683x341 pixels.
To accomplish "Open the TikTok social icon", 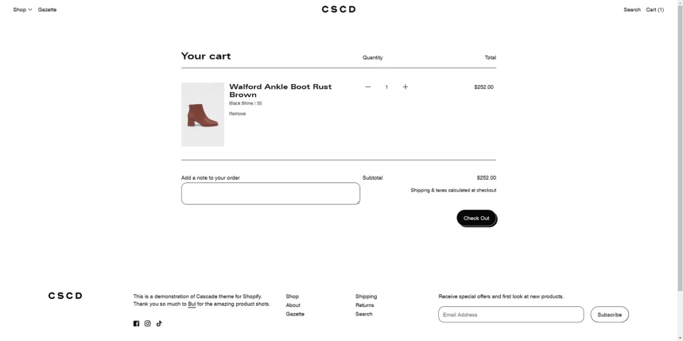I will tap(159, 324).
